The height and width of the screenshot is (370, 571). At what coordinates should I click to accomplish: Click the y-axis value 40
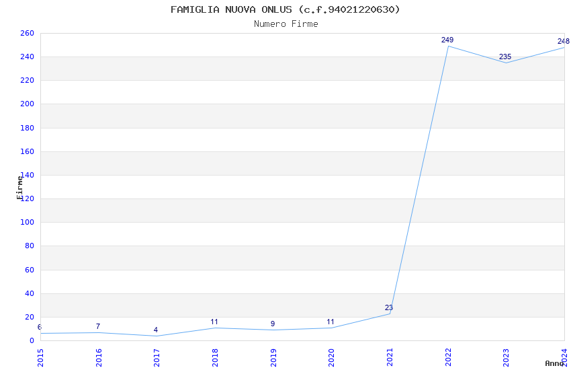click(x=29, y=294)
